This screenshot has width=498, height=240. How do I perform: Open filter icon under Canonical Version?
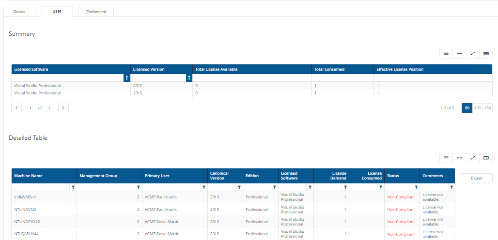click(x=239, y=187)
